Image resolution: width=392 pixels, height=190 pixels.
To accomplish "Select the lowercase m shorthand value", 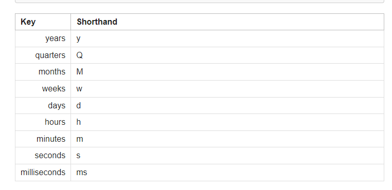I will click(80, 139).
